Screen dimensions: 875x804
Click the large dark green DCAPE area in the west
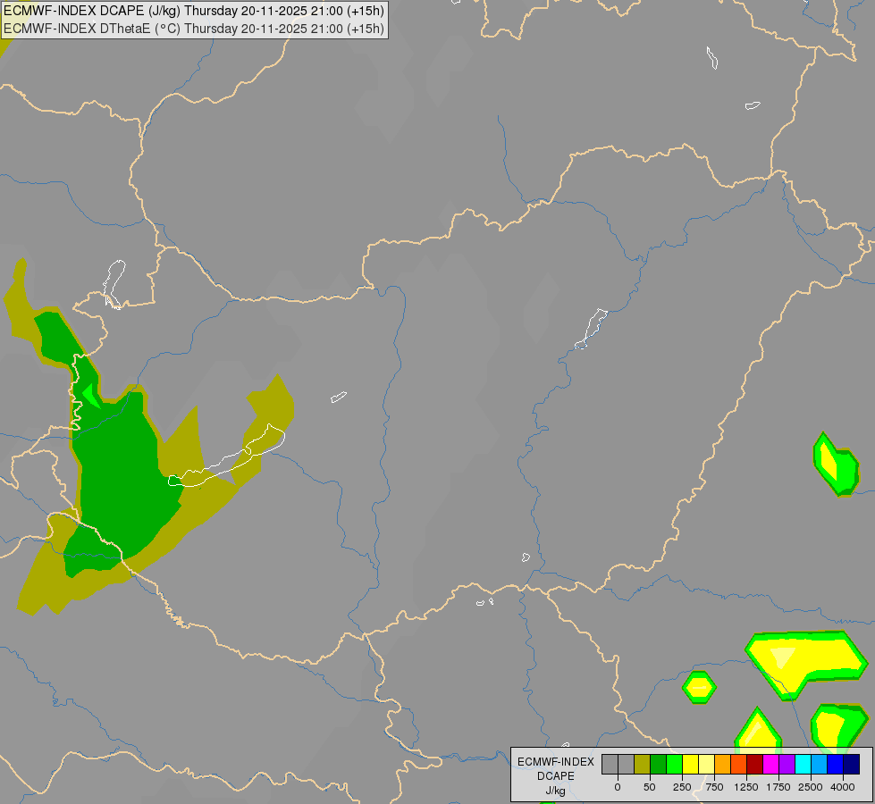click(120, 474)
